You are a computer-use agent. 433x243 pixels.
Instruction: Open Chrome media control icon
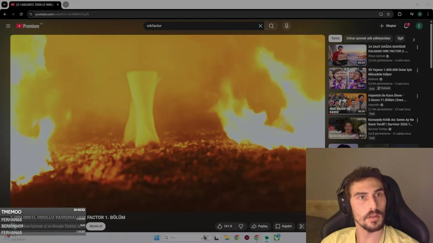(412, 14)
